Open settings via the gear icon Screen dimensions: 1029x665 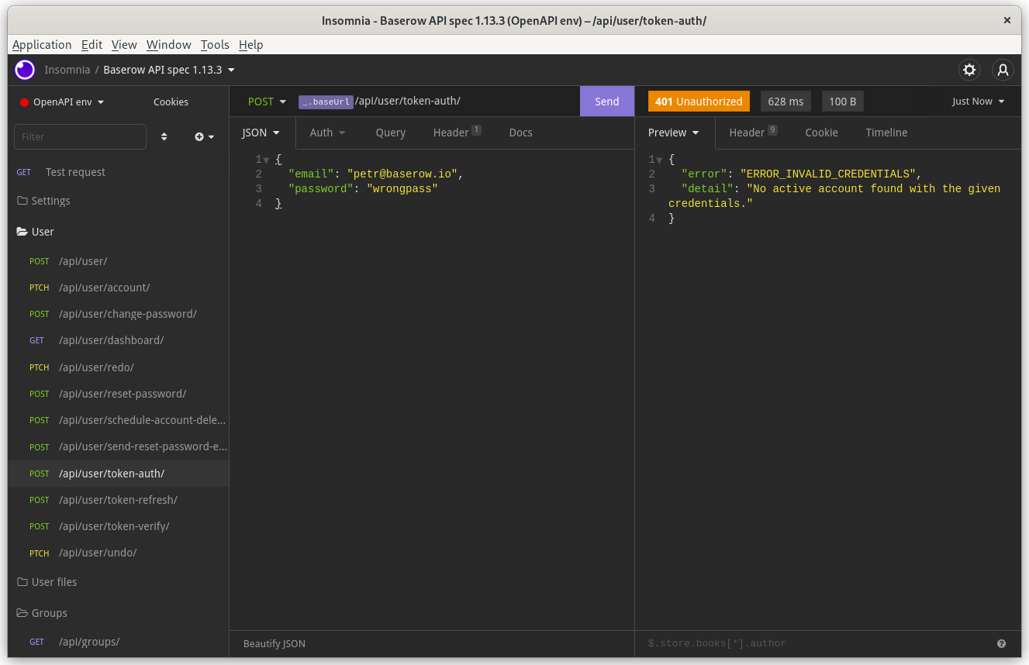[x=969, y=70]
